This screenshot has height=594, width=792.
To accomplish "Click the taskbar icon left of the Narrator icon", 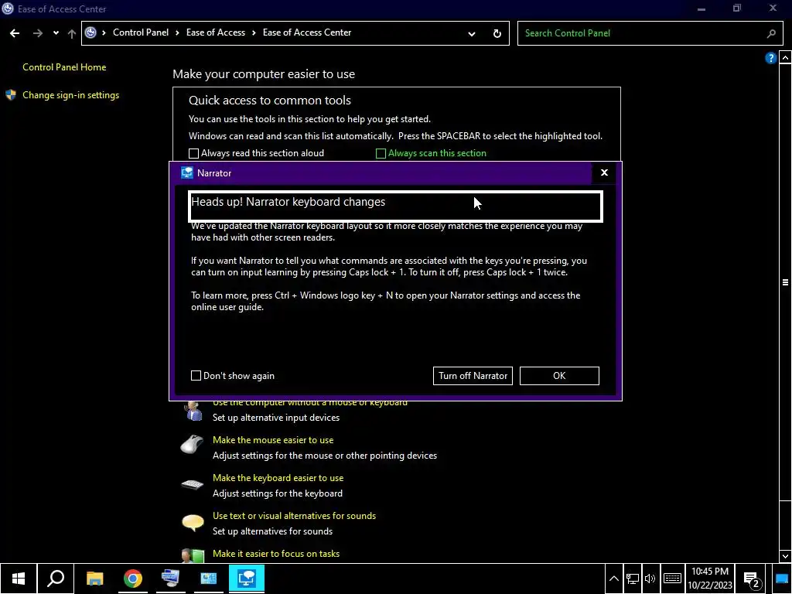I will pos(208,579).
